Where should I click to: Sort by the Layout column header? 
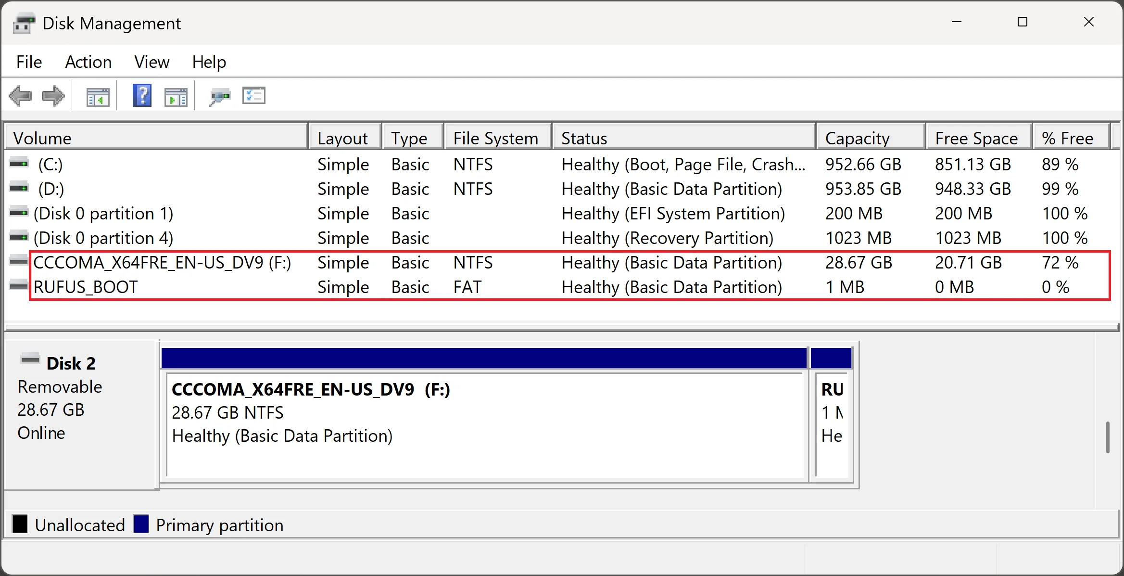pos(345,138)
